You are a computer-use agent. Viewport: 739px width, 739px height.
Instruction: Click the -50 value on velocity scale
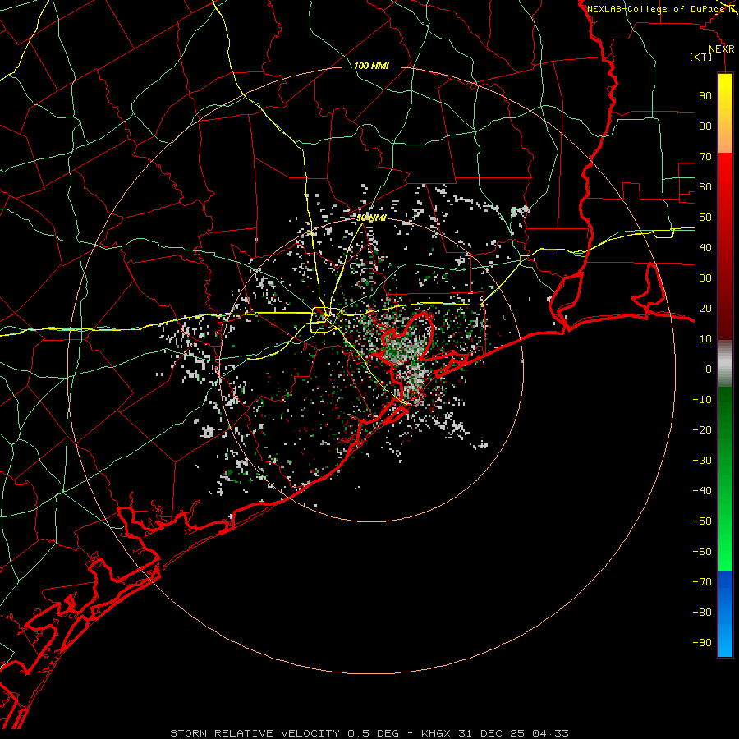702,521
